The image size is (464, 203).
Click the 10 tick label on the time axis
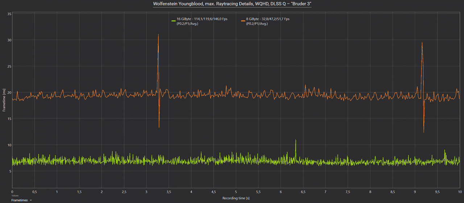[x=459, y=191]
